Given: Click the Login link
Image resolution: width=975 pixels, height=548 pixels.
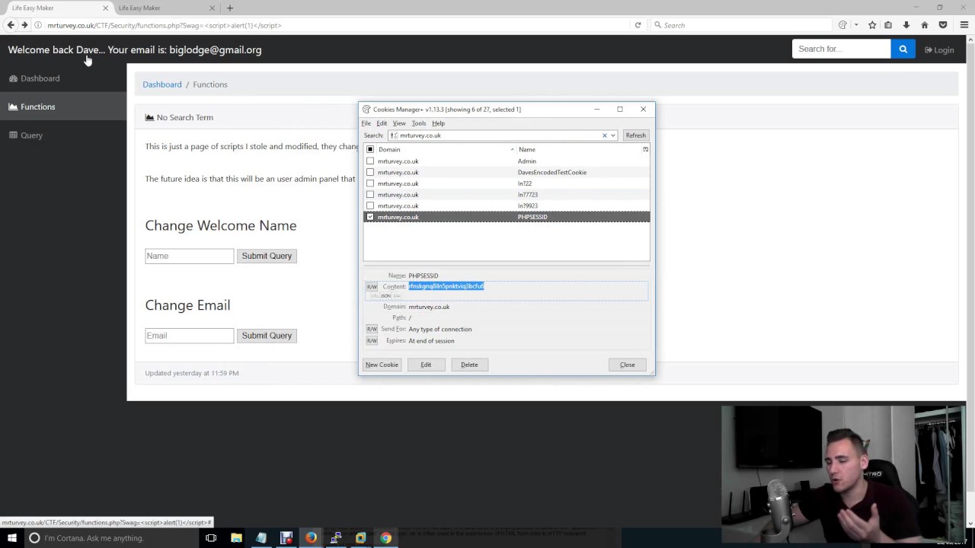Looking at the screenshot, I should coord(939,49).
